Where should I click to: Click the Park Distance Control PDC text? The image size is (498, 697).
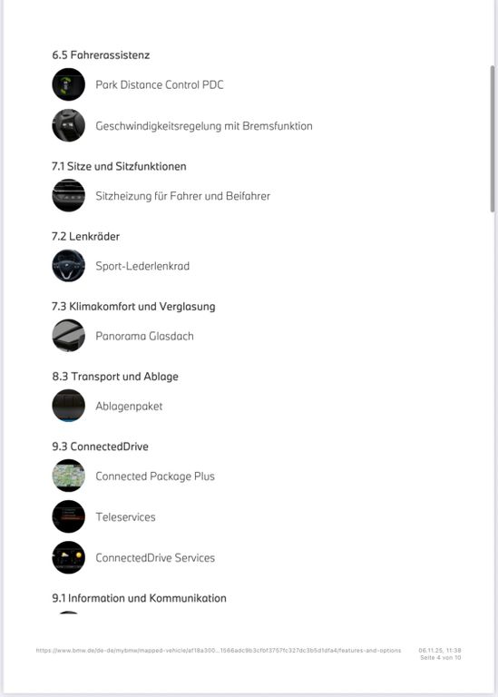[160, 85]
